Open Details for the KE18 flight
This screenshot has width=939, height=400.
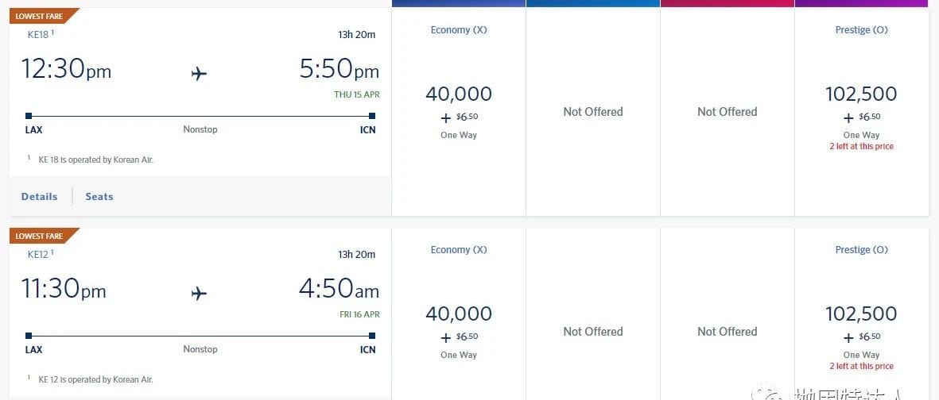pyautogui.click(x=39, y=196)
